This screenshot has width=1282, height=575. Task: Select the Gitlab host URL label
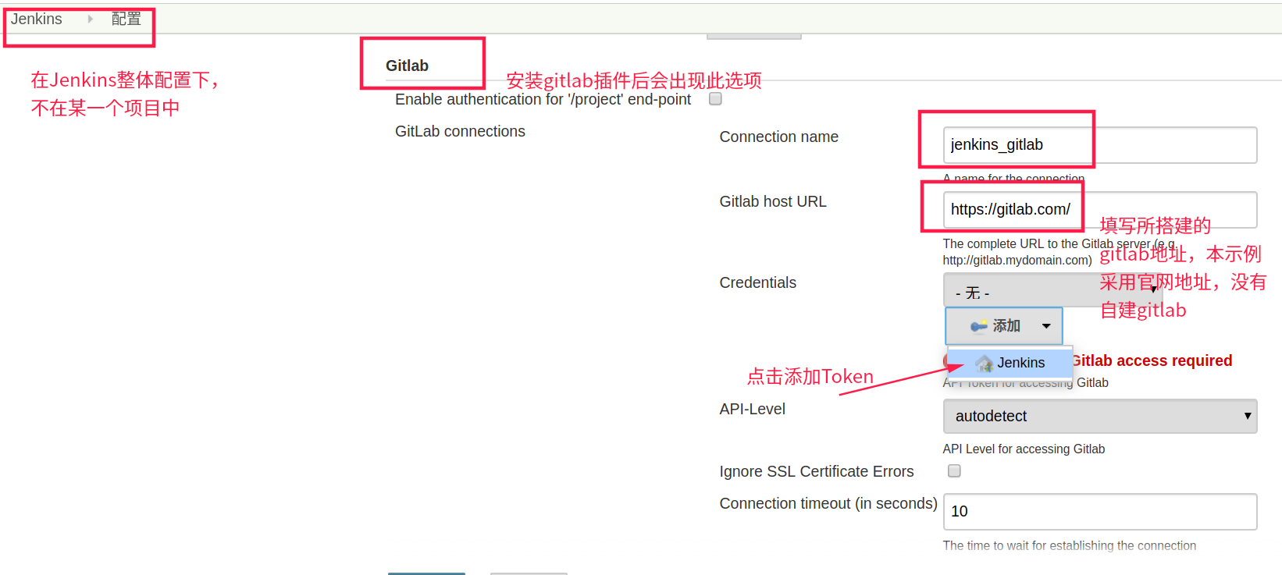click(x=773, y=201)
